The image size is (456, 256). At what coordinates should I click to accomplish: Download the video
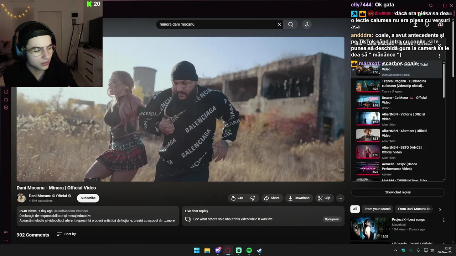[299, 198]
